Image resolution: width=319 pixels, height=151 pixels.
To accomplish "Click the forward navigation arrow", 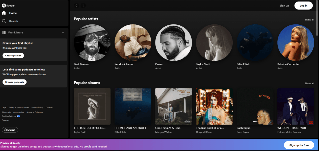I will tap(83, 5).
